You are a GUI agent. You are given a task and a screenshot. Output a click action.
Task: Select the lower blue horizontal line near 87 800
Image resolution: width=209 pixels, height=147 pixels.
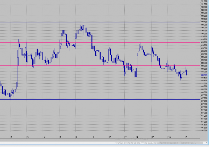(x=100, y=99)
